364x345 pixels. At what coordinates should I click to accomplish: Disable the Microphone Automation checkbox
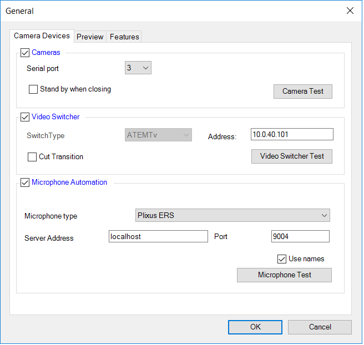tap(25, 182)
